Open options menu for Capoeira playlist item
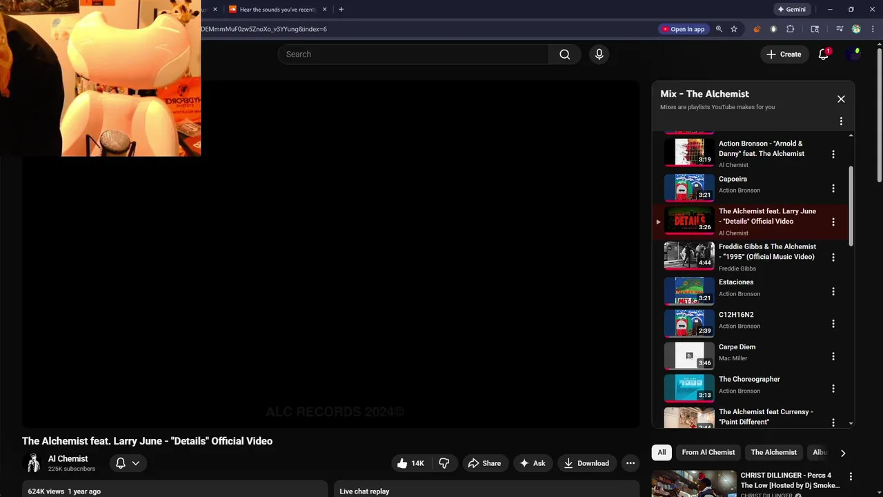 tap(833, 188)
